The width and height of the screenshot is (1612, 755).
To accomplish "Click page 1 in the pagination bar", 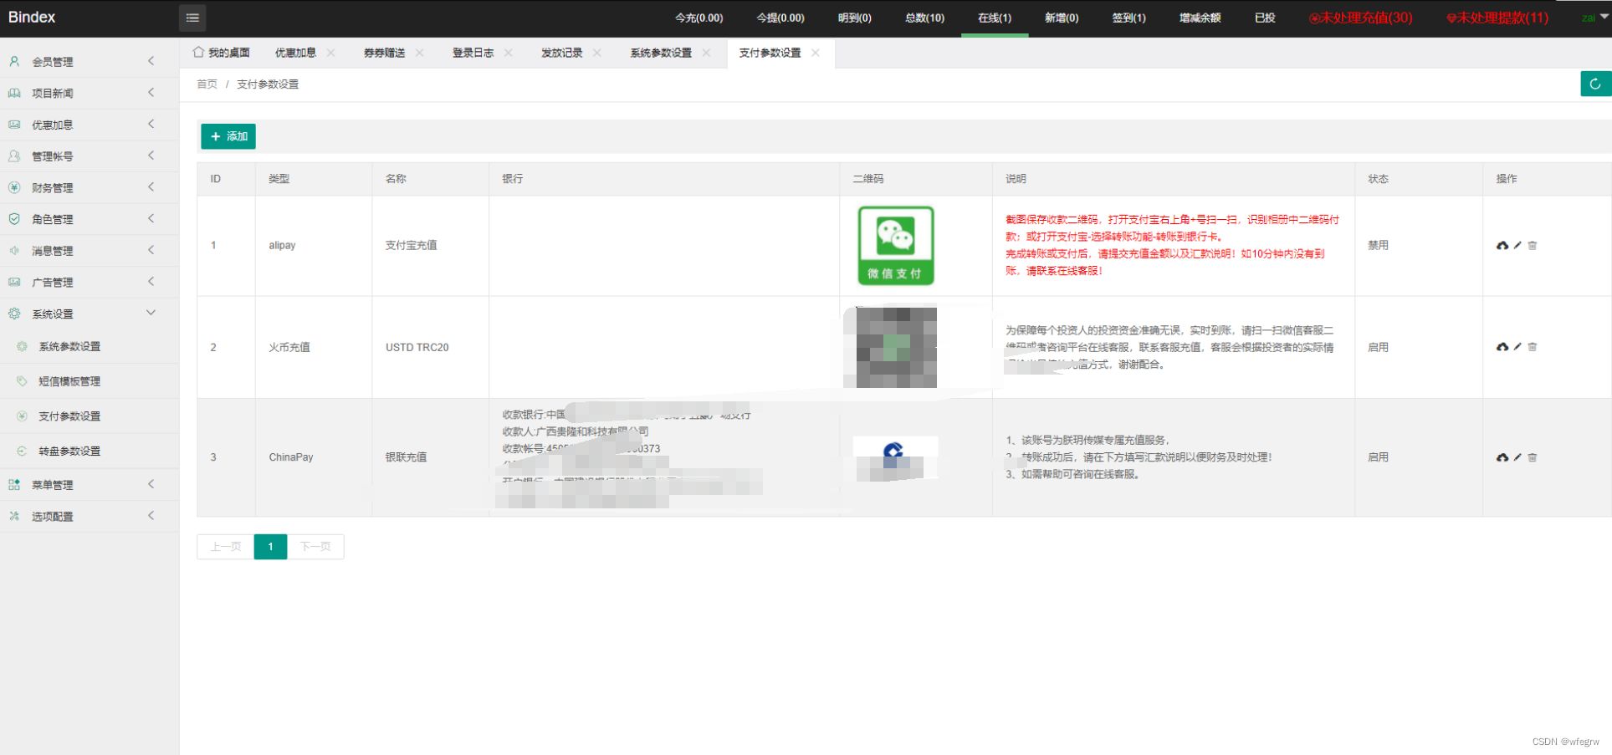I will [269, 547].
